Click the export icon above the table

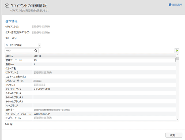coord(177,51)
